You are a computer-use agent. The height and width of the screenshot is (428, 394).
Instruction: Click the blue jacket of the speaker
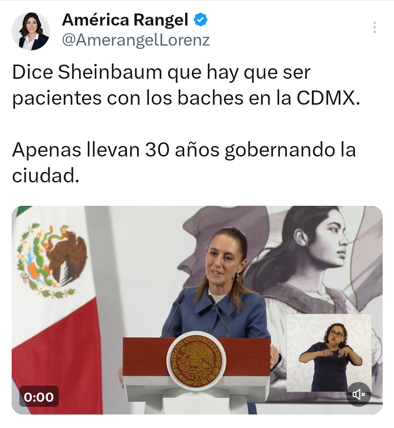[x=216, y=317]
